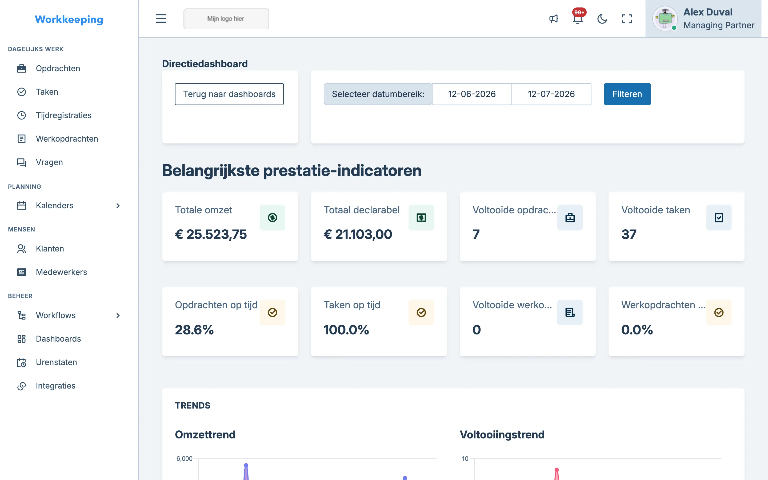
Task: Click the Voltooiingstrend chart heading
Action: coord(502,434)
